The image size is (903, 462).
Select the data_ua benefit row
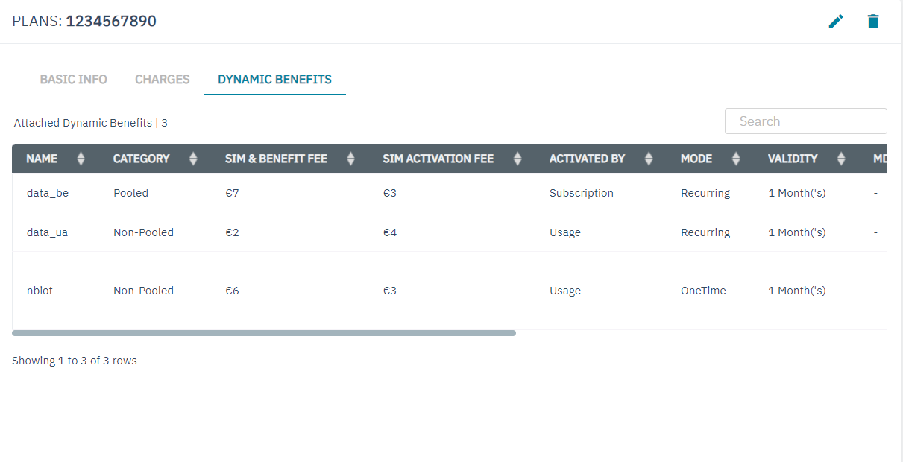pyautogui.click(x=48, y=232)
